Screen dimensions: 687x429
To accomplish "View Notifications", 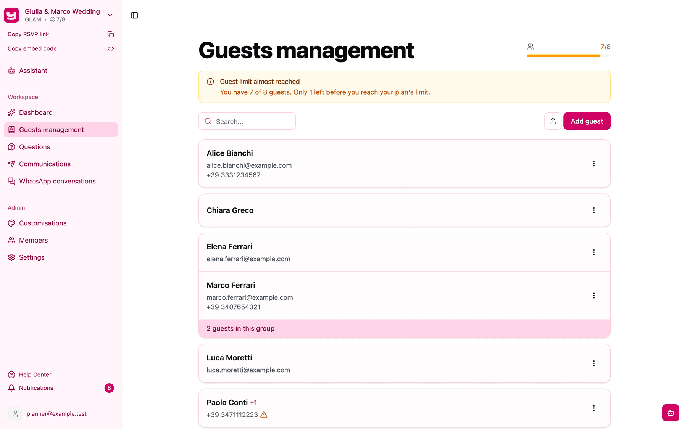I will pos(61,388).
